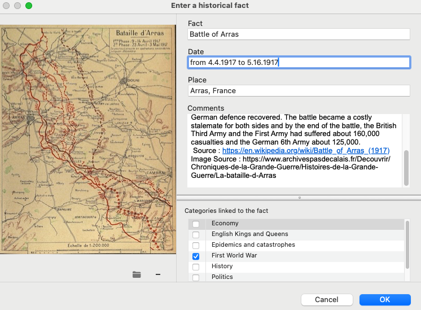Select the First World War label
Viewport: 421px width, 310px height.
(234, 255)
